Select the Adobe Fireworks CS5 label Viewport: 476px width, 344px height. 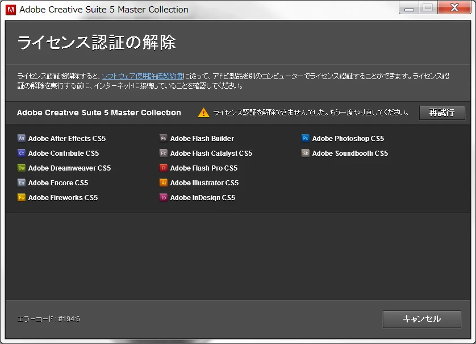point(63,198)
